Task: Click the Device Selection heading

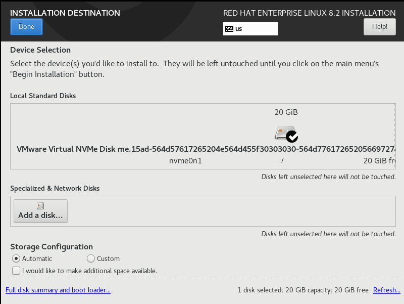Action: coord(40,50)
